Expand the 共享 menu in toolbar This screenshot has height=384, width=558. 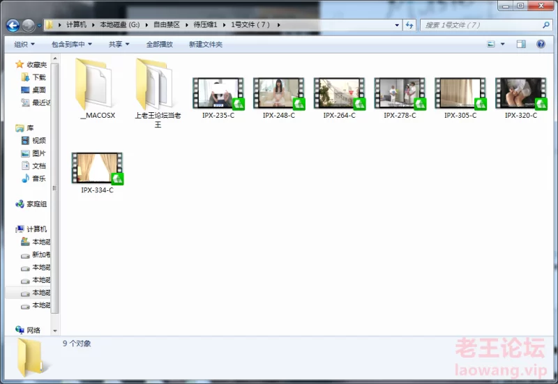coord(119,44)
